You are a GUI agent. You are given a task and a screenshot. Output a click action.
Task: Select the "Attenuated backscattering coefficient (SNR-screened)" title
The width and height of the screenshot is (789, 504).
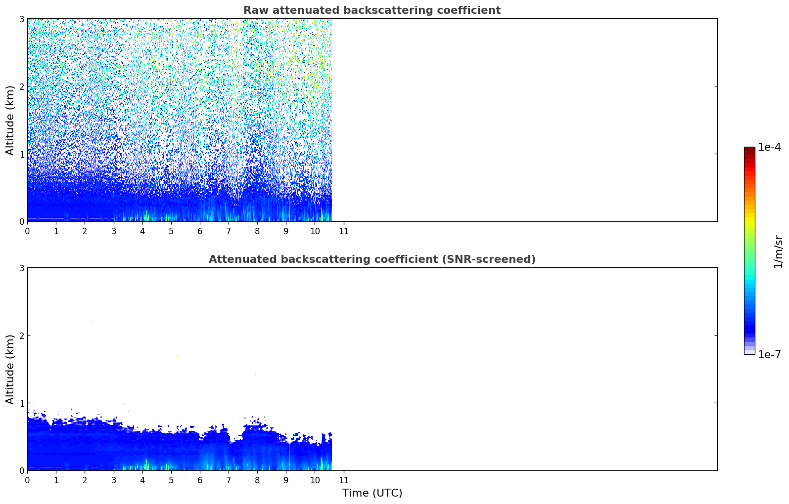pos(371,259)
